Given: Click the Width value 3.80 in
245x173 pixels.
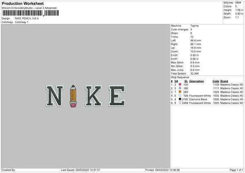Looking at the screenshot, I should point(239,14).
